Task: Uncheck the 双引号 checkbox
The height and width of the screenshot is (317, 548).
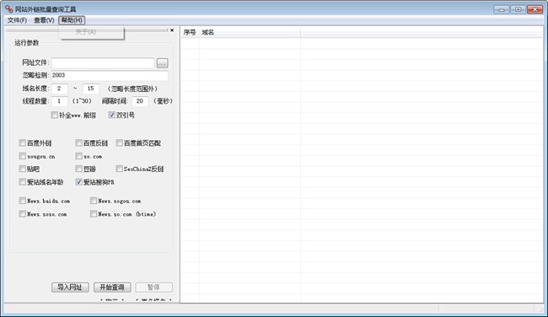Action: (x=112, y=115)
